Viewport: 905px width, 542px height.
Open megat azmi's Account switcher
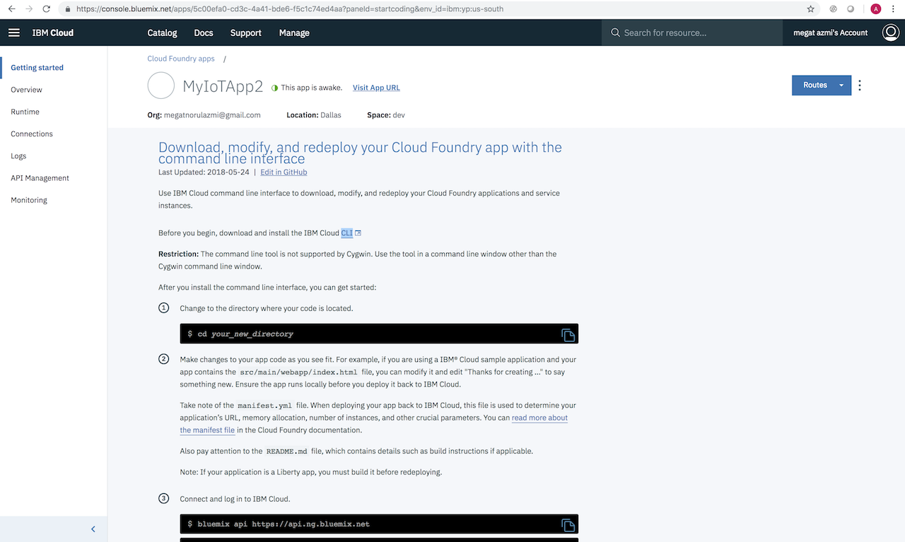[831, 33]
